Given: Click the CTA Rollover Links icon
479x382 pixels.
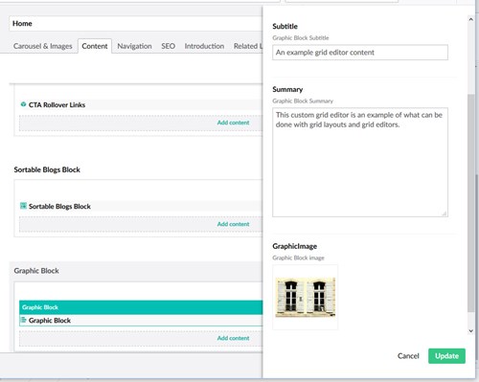Looking at the screenshot, I should pyautogui.click(x=23, y=104).
